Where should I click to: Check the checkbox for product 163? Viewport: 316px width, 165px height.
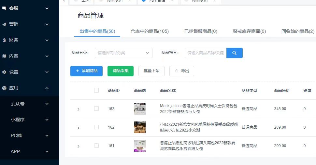pyautogui.click(x=96, y=108)
